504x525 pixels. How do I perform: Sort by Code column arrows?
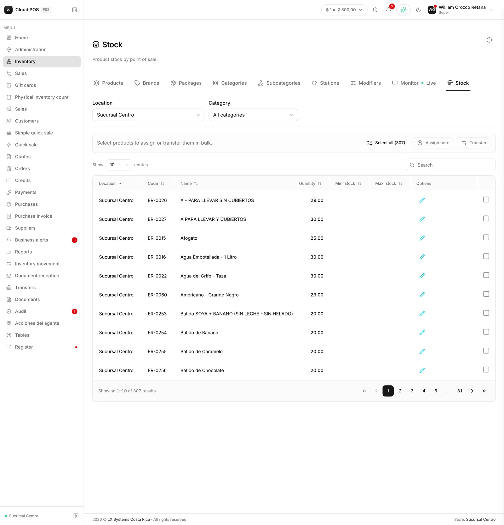(163, 184)
